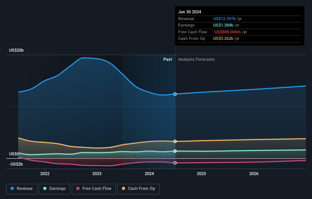Click the US$1.384b earnings value

pos(223,25)
